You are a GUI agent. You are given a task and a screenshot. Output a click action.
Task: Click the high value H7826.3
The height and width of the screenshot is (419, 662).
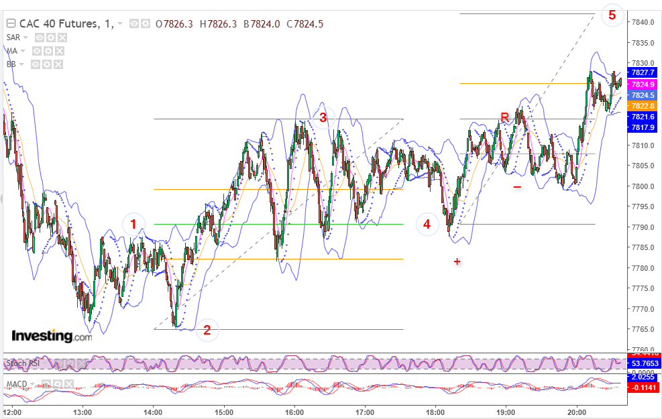tap(218, 24)
